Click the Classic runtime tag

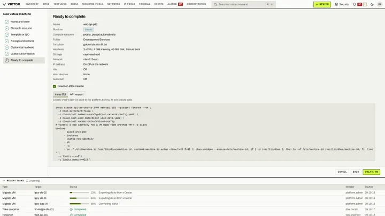coord(88,29)
